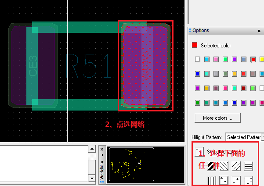
Task: Click the Selected pattern preview icon
Action: (199, 152)
